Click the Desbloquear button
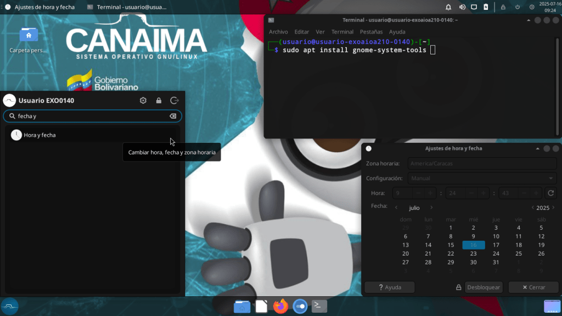Viewport: 562px width, 316px height. point(483,287)
